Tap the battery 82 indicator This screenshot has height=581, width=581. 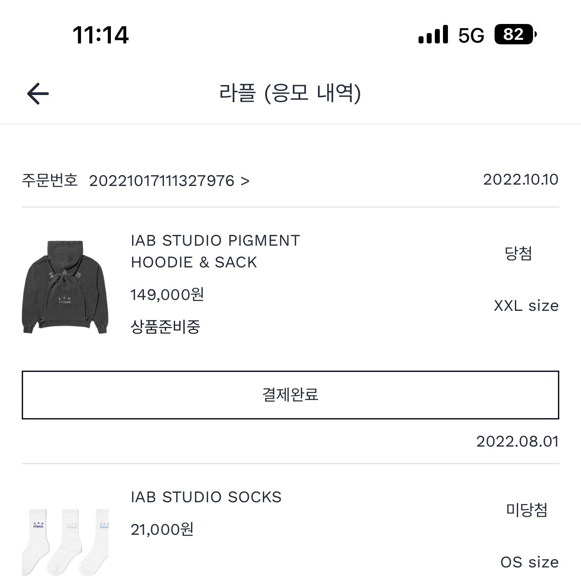point(515,34)
